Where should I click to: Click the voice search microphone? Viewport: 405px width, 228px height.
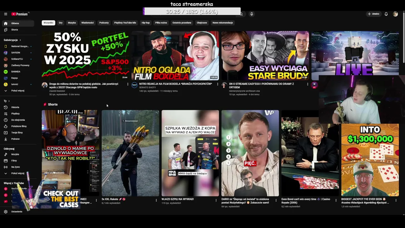tap(252, 14)
